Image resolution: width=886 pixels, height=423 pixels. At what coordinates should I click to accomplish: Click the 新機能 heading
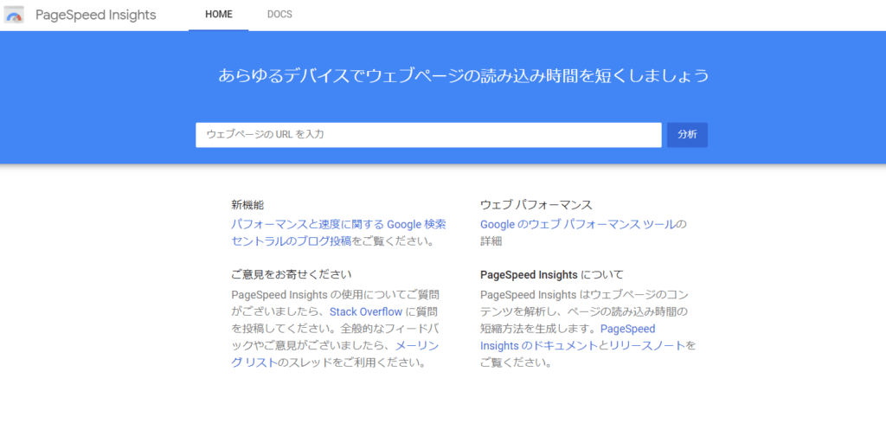[x=247, y=205]
